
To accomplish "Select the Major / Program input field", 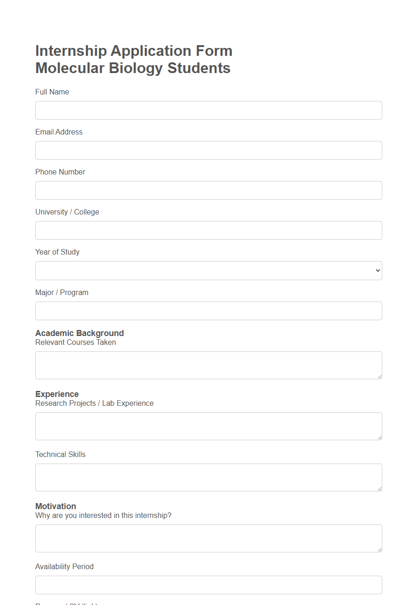I will [209, 310].
